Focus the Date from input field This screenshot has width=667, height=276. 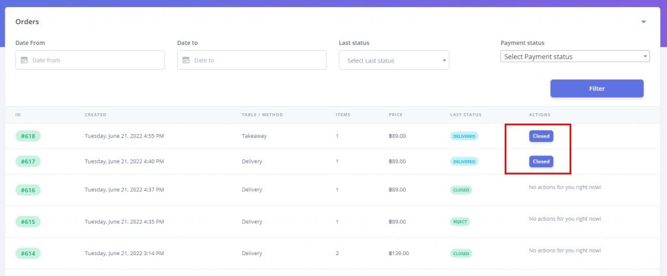pos(90,60)
